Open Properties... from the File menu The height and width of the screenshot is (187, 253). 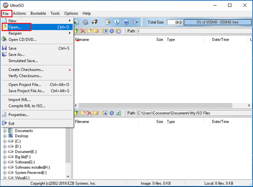pyautogui.click(x=37, y=115)
